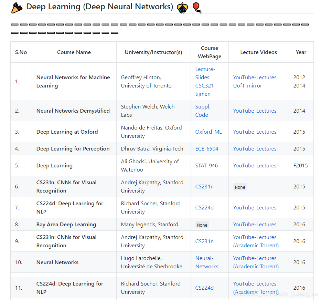Image resolution: width=321 pixels, height=300 pixels.
Task: Open Academic Torrent link for Larochelle's Neural Networks
Action: click(256, 266)
